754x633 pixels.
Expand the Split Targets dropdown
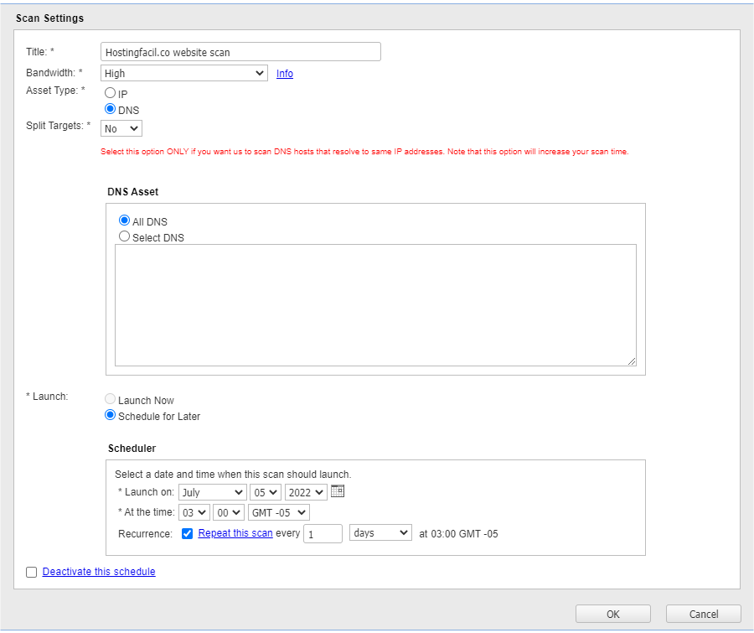click(x=121, y=128)
